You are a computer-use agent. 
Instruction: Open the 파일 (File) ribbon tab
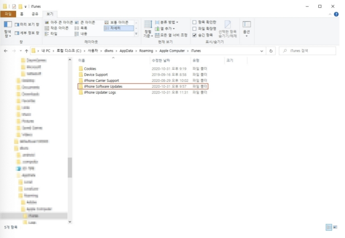click(x=8, y=14)
